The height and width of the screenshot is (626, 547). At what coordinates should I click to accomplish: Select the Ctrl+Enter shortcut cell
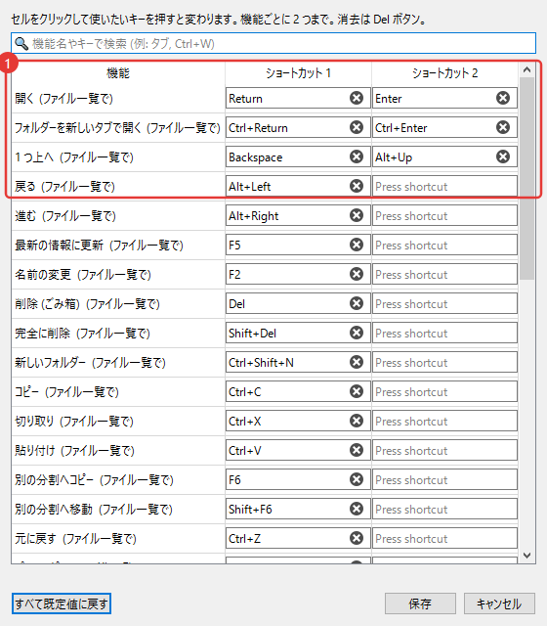[x=444, y=127]
